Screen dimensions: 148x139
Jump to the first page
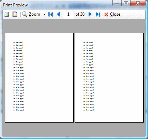51,14
